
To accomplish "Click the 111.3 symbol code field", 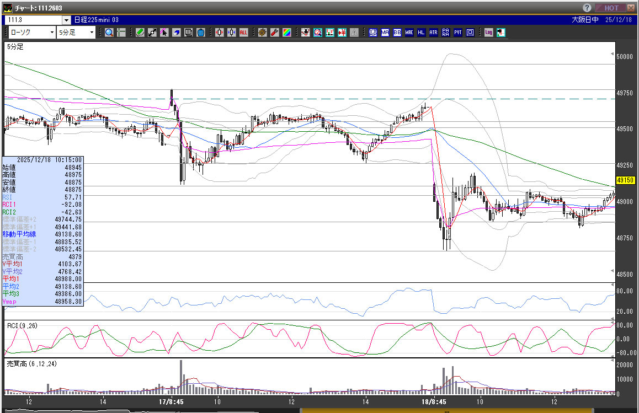I will pyautogui.click(x=33, y=20).
